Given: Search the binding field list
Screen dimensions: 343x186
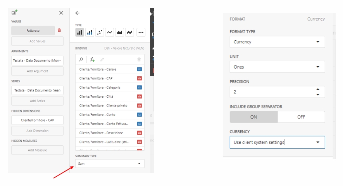Looking at the screenshot, I should click(81, 60).
